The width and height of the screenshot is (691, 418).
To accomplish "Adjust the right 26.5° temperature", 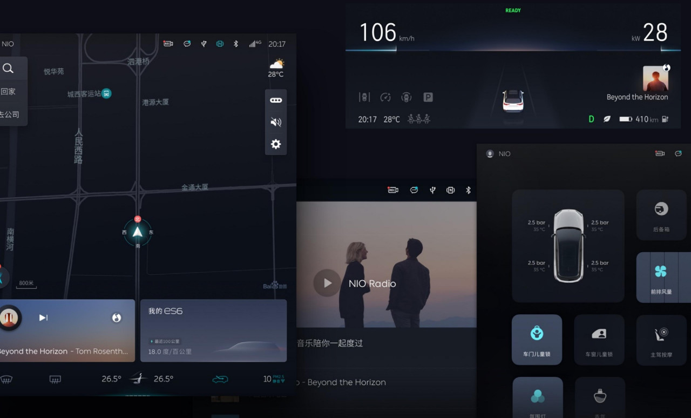I will pos(163,379).
